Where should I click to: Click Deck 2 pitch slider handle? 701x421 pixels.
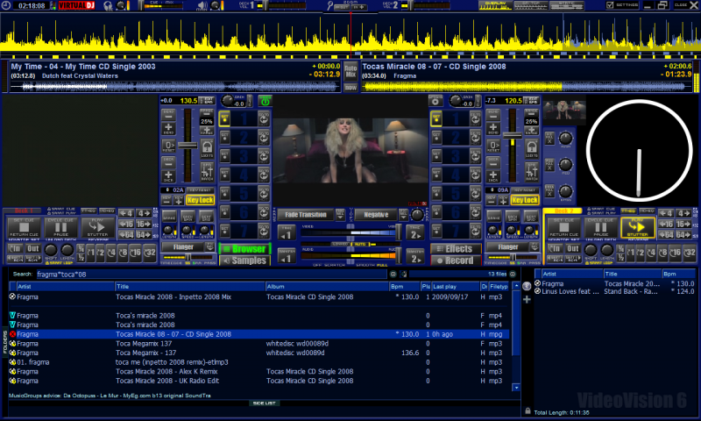(513, 136)
